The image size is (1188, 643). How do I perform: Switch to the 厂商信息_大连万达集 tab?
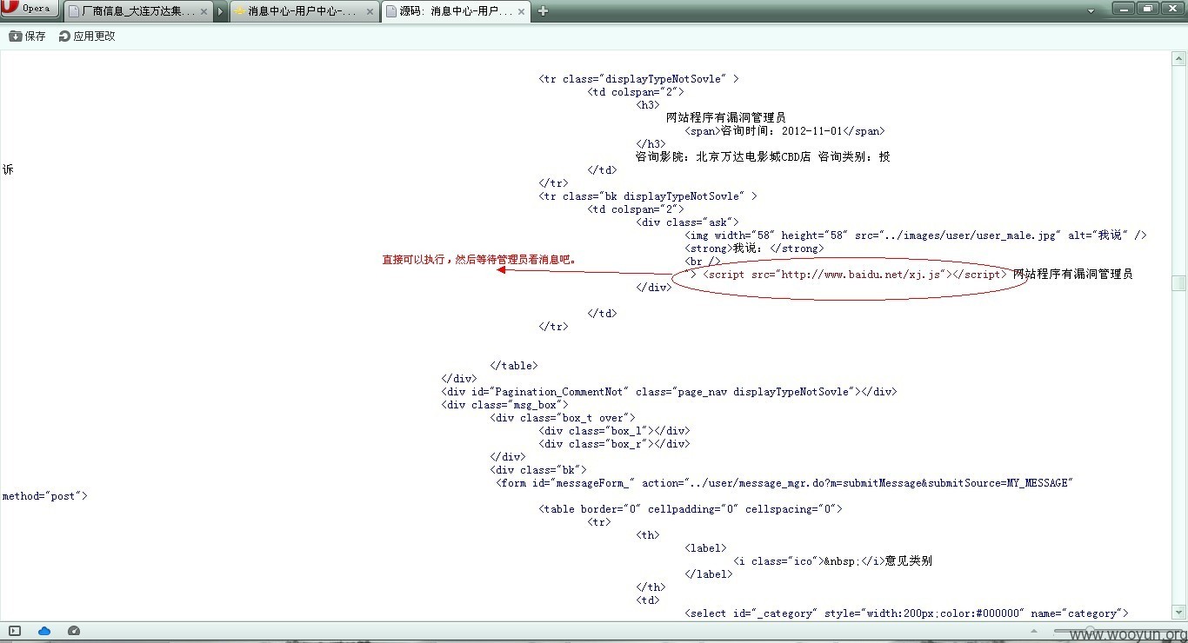point(138,11)
